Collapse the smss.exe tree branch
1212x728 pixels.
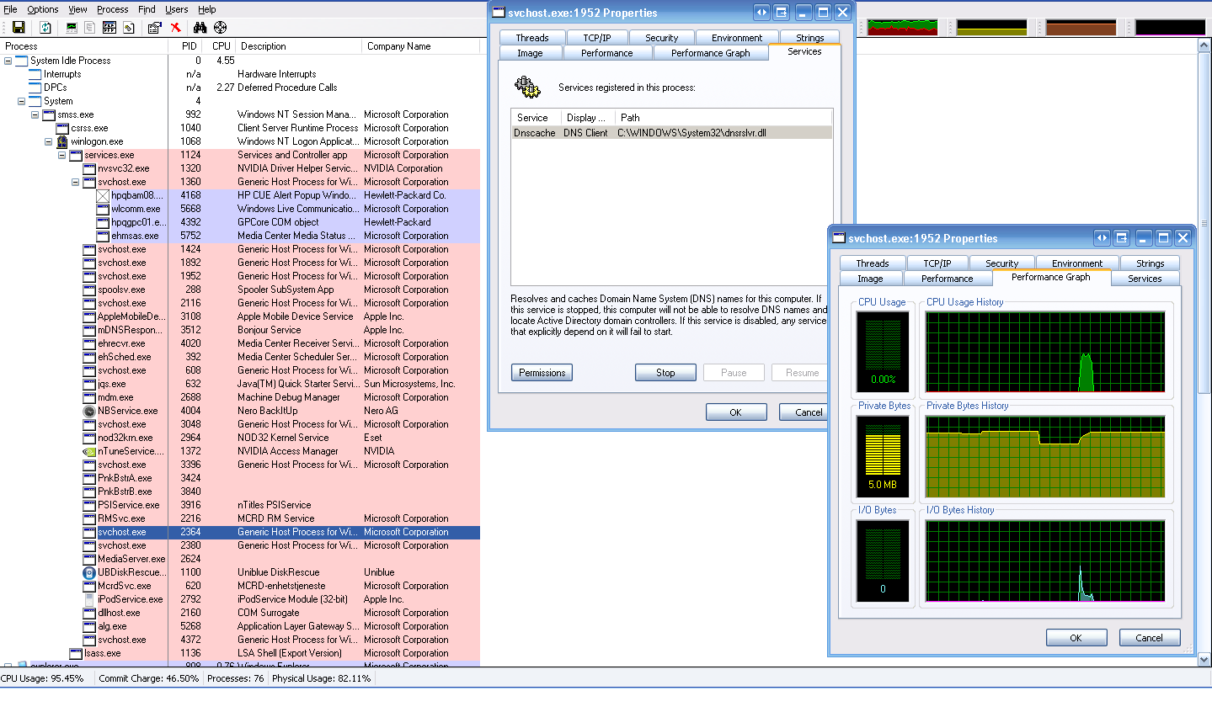tap(35, 114)
